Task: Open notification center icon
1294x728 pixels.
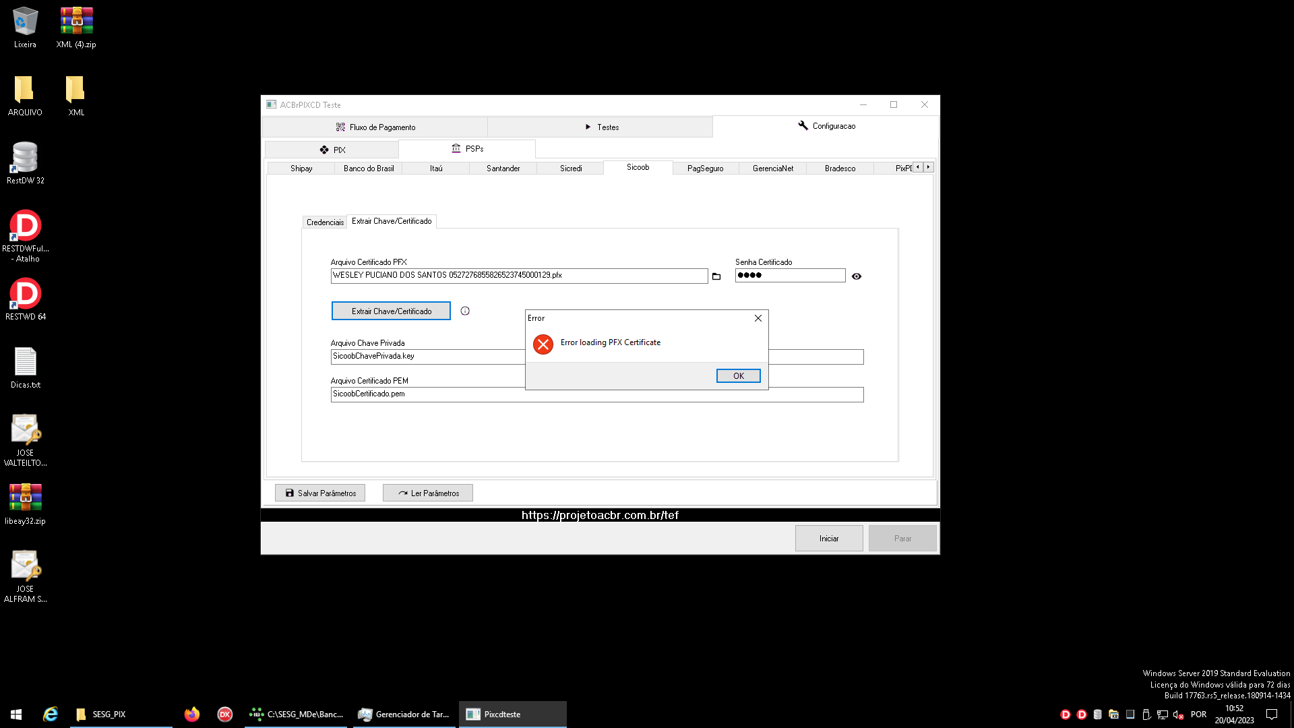Action: pyautogui.click(x=1272, y=715)
